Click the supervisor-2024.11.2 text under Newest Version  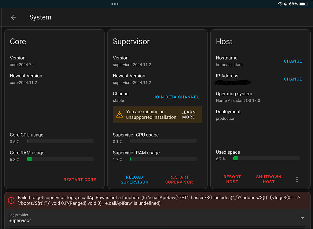(x=132, y=82)
